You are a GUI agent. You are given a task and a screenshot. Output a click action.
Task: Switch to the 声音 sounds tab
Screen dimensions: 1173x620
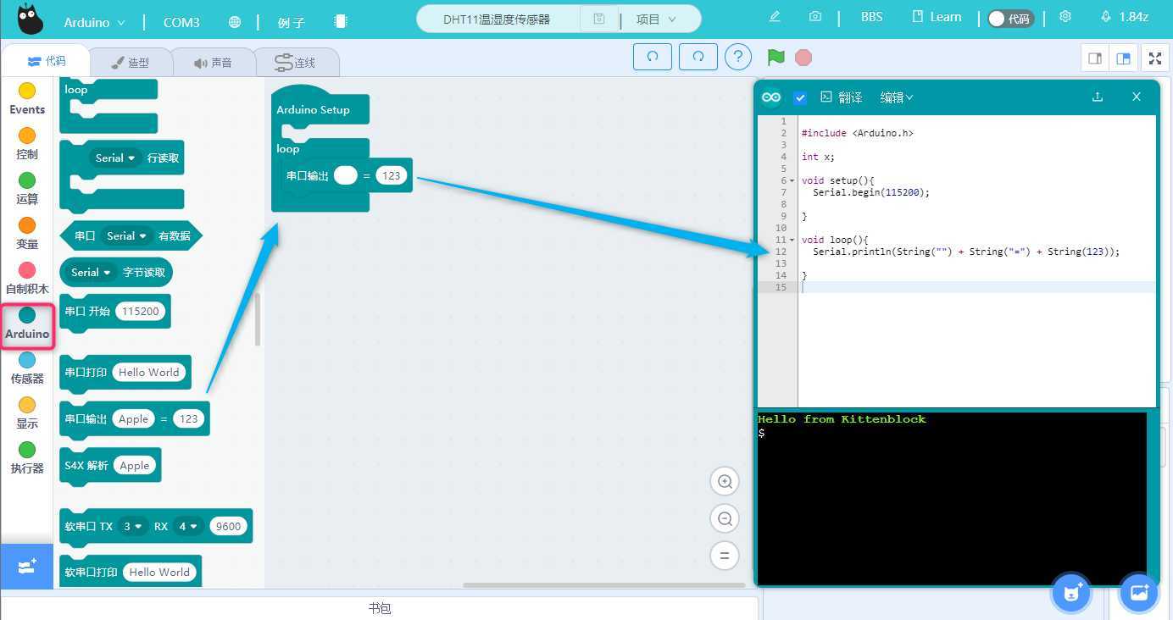(213, 63)
